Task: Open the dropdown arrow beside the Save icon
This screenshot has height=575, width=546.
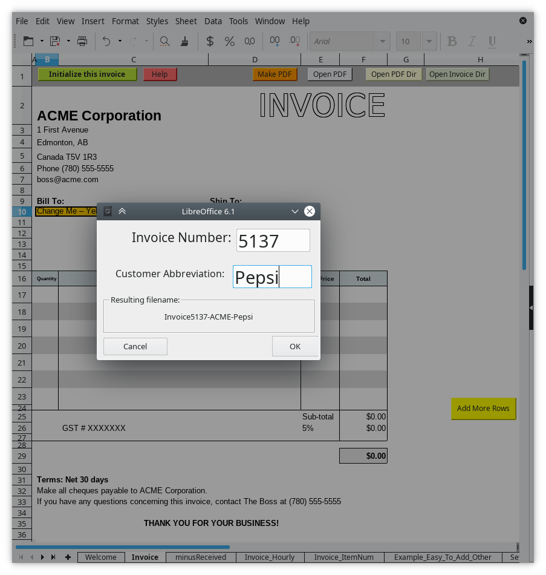Action: click(68, 41)
